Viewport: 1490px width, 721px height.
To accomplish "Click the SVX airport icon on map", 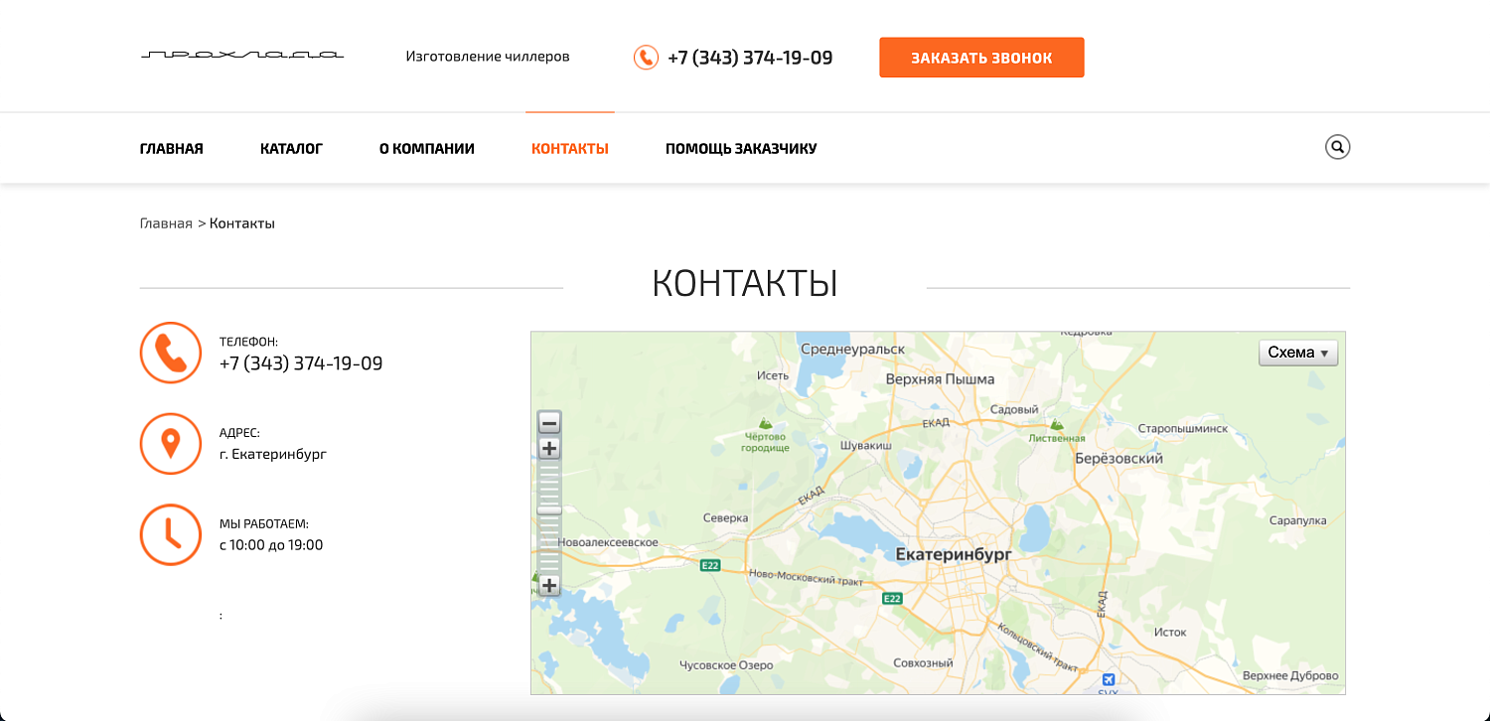I will pyautogui.click(x=1109, y=679).
